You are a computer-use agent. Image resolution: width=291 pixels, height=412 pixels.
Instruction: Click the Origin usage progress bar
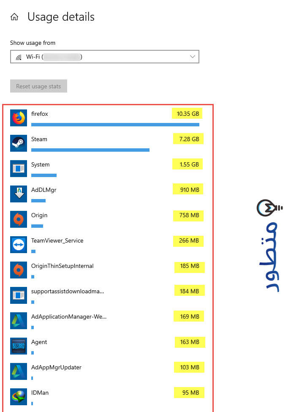(x=37, y=226)
